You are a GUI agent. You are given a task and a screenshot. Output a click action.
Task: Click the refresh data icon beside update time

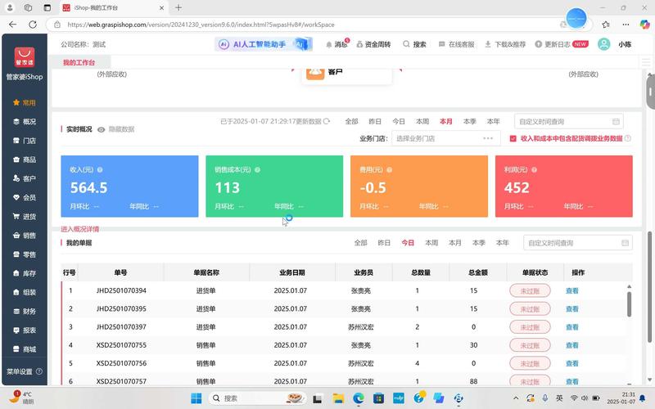(x=327, y=121)
